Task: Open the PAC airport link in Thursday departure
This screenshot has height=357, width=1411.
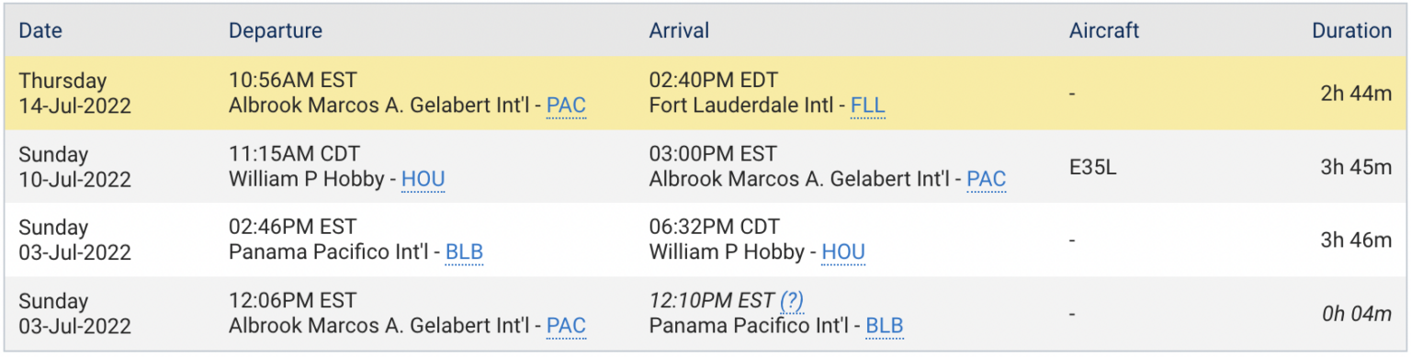Action: pyautogui.click(x=566, y=106)
